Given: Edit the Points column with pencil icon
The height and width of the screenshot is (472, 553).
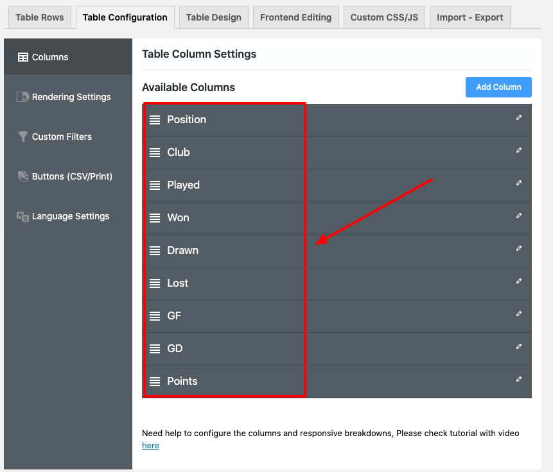Looking at the screenshot, I should (519, 380).
